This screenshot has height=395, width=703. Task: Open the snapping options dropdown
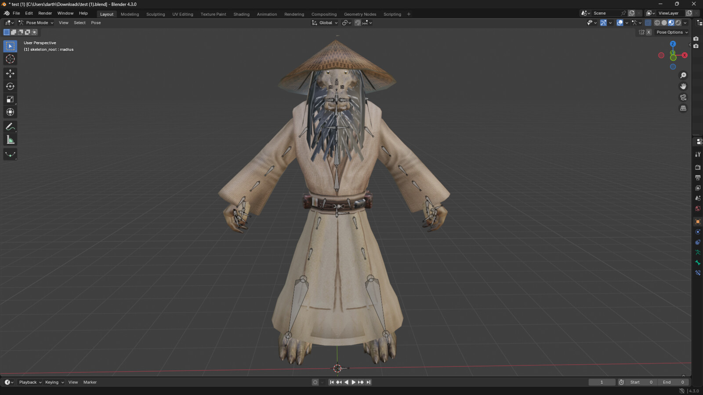coord(367,23)
